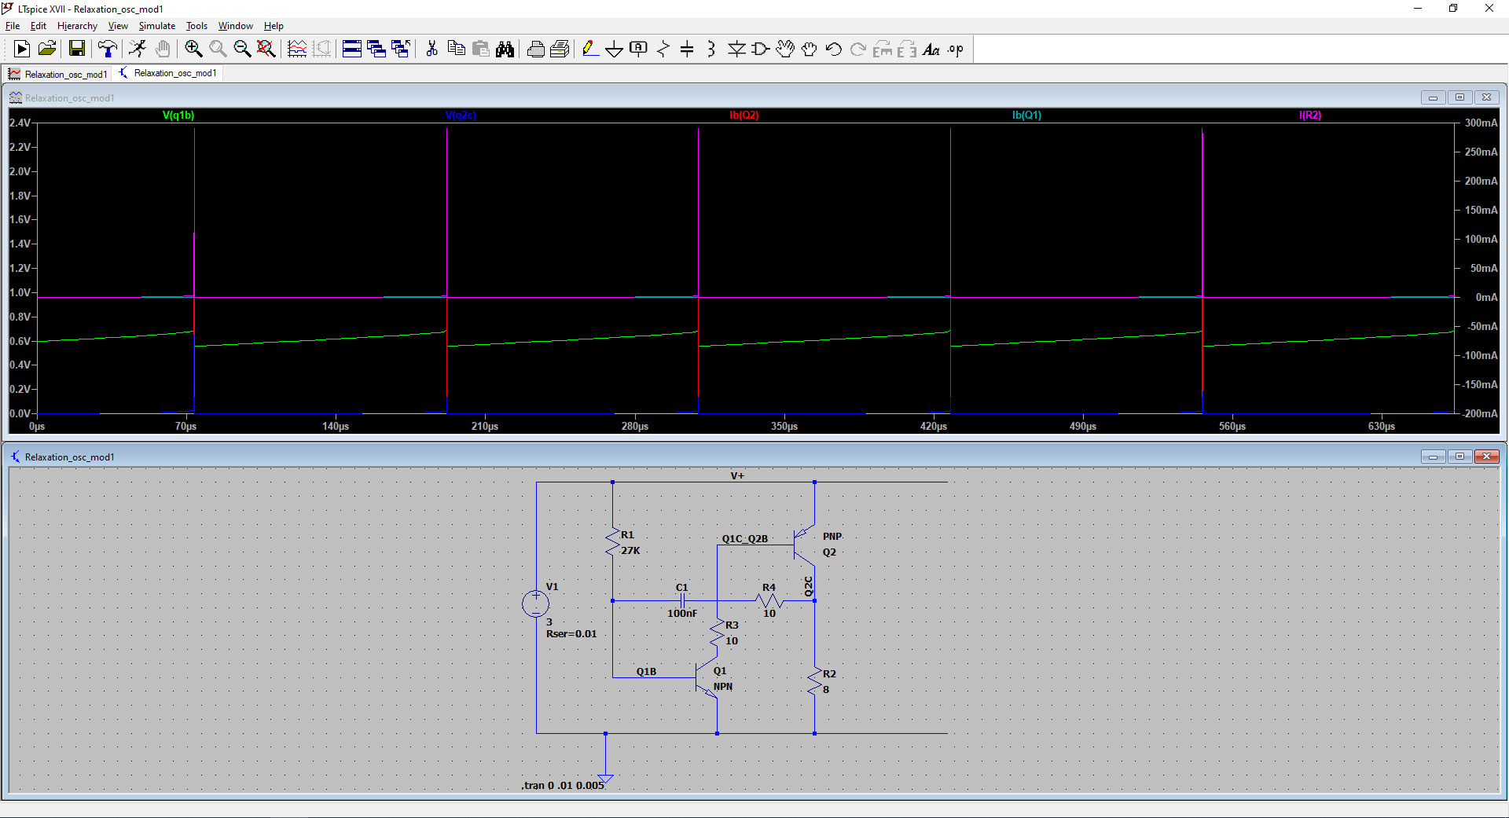Switch to the schematic Relaxation_osc_mod1 tab
Screen dimensions: 1509x818
[x=168, y=73]
